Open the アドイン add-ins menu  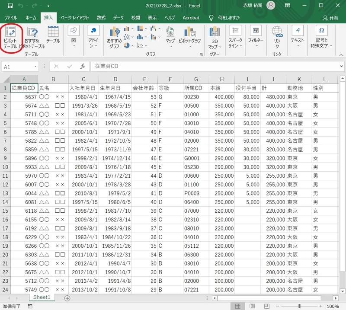coord(93,36)
